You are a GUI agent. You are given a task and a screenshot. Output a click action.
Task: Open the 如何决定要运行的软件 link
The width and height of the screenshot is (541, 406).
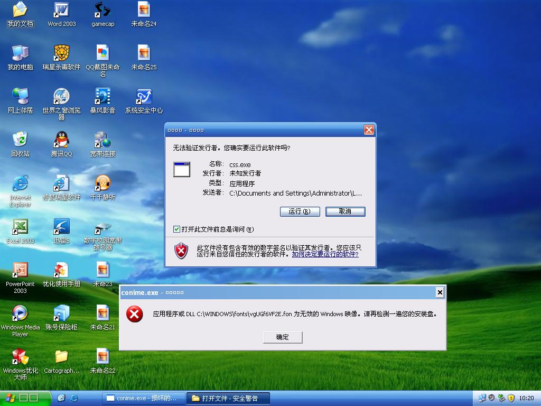click(325, 254)
